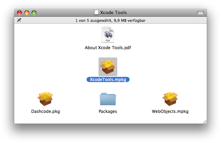Zoom the window with the green button
Viewport: 221px width, 143px height.
(x=34, y=13)
